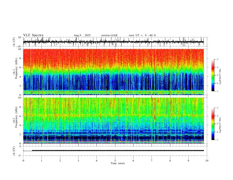
Task: Click the "4" kHz tick on ch.2 frequency axis
Action: [x=21, y=125]
